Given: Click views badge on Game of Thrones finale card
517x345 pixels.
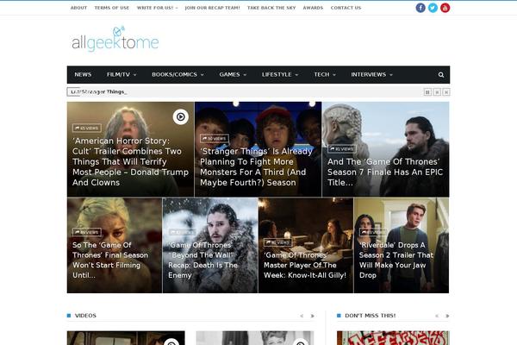Looking at the screenshot, I should coord(342,149).
